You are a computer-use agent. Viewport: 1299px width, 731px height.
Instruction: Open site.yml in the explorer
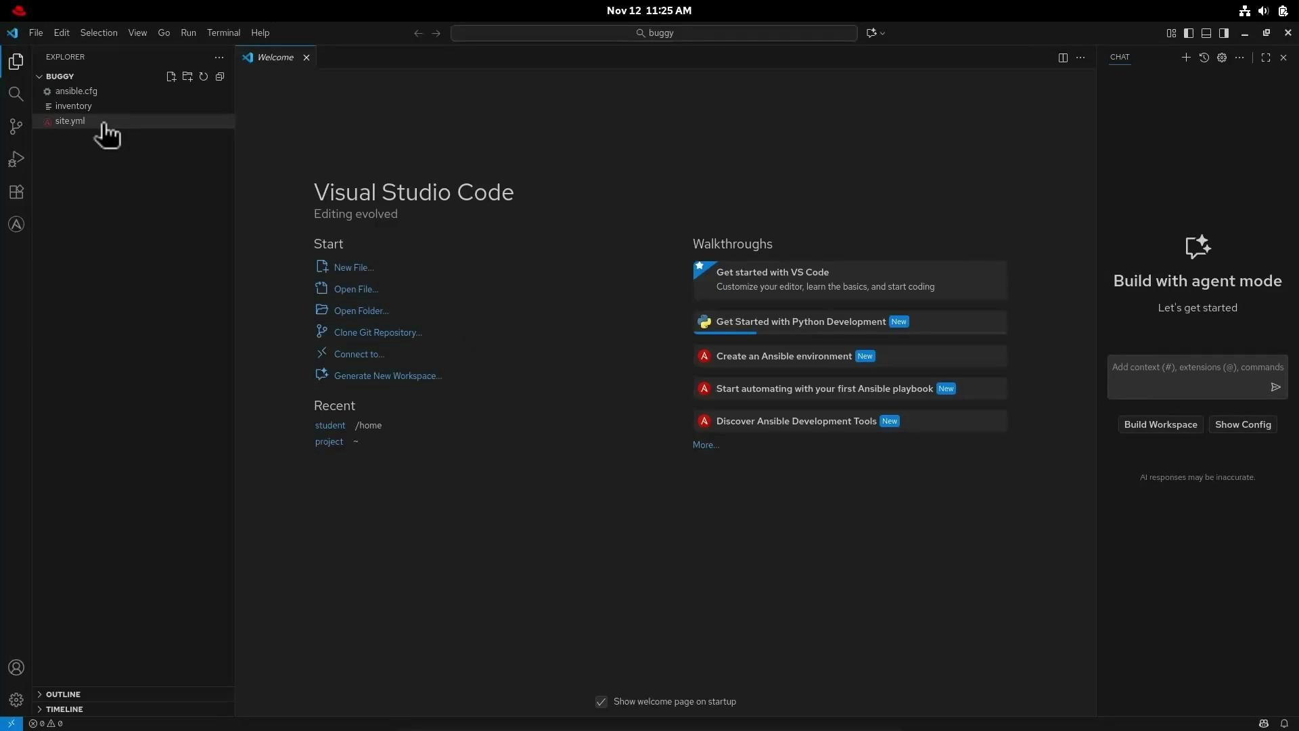pos(133,121)
